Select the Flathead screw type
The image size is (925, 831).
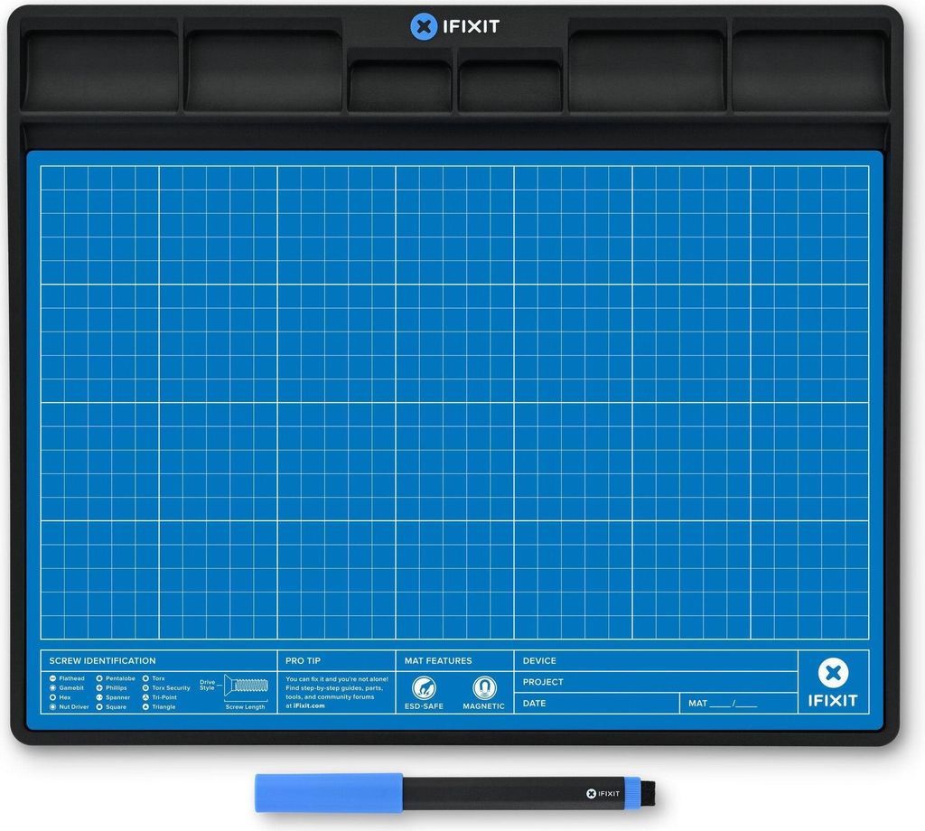coord(53,678)
